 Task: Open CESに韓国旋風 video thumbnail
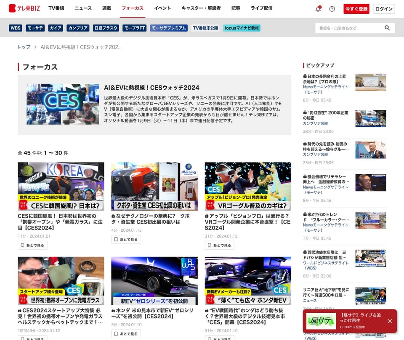tap(61, 186)
